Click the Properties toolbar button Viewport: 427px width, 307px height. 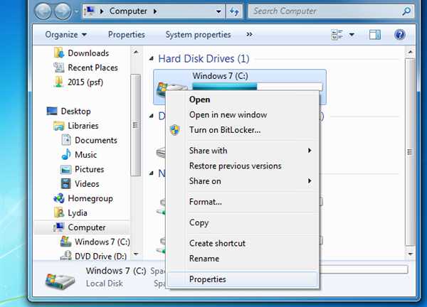[x=127, y=35]
